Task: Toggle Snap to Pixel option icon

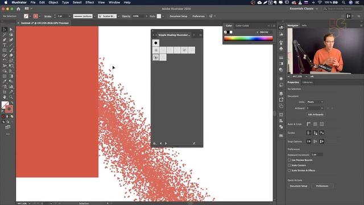Action: tap(322, 141)
